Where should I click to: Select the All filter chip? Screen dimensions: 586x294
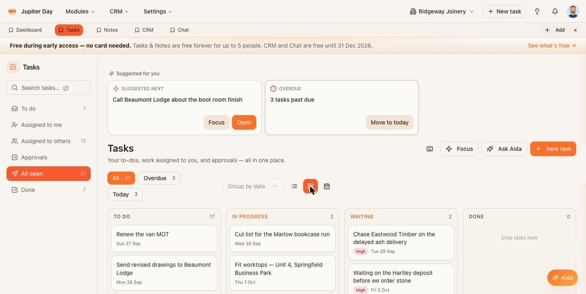click(x=121, y=178)
